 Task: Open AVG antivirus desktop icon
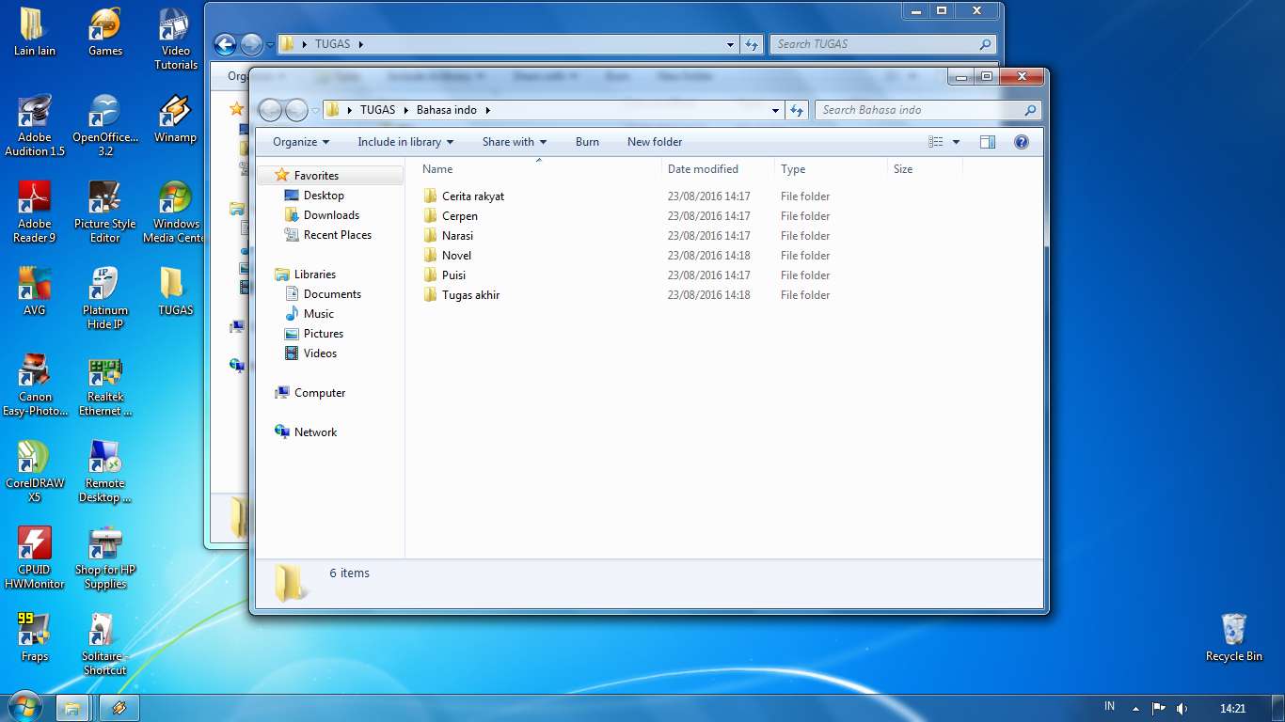(35, 291)
